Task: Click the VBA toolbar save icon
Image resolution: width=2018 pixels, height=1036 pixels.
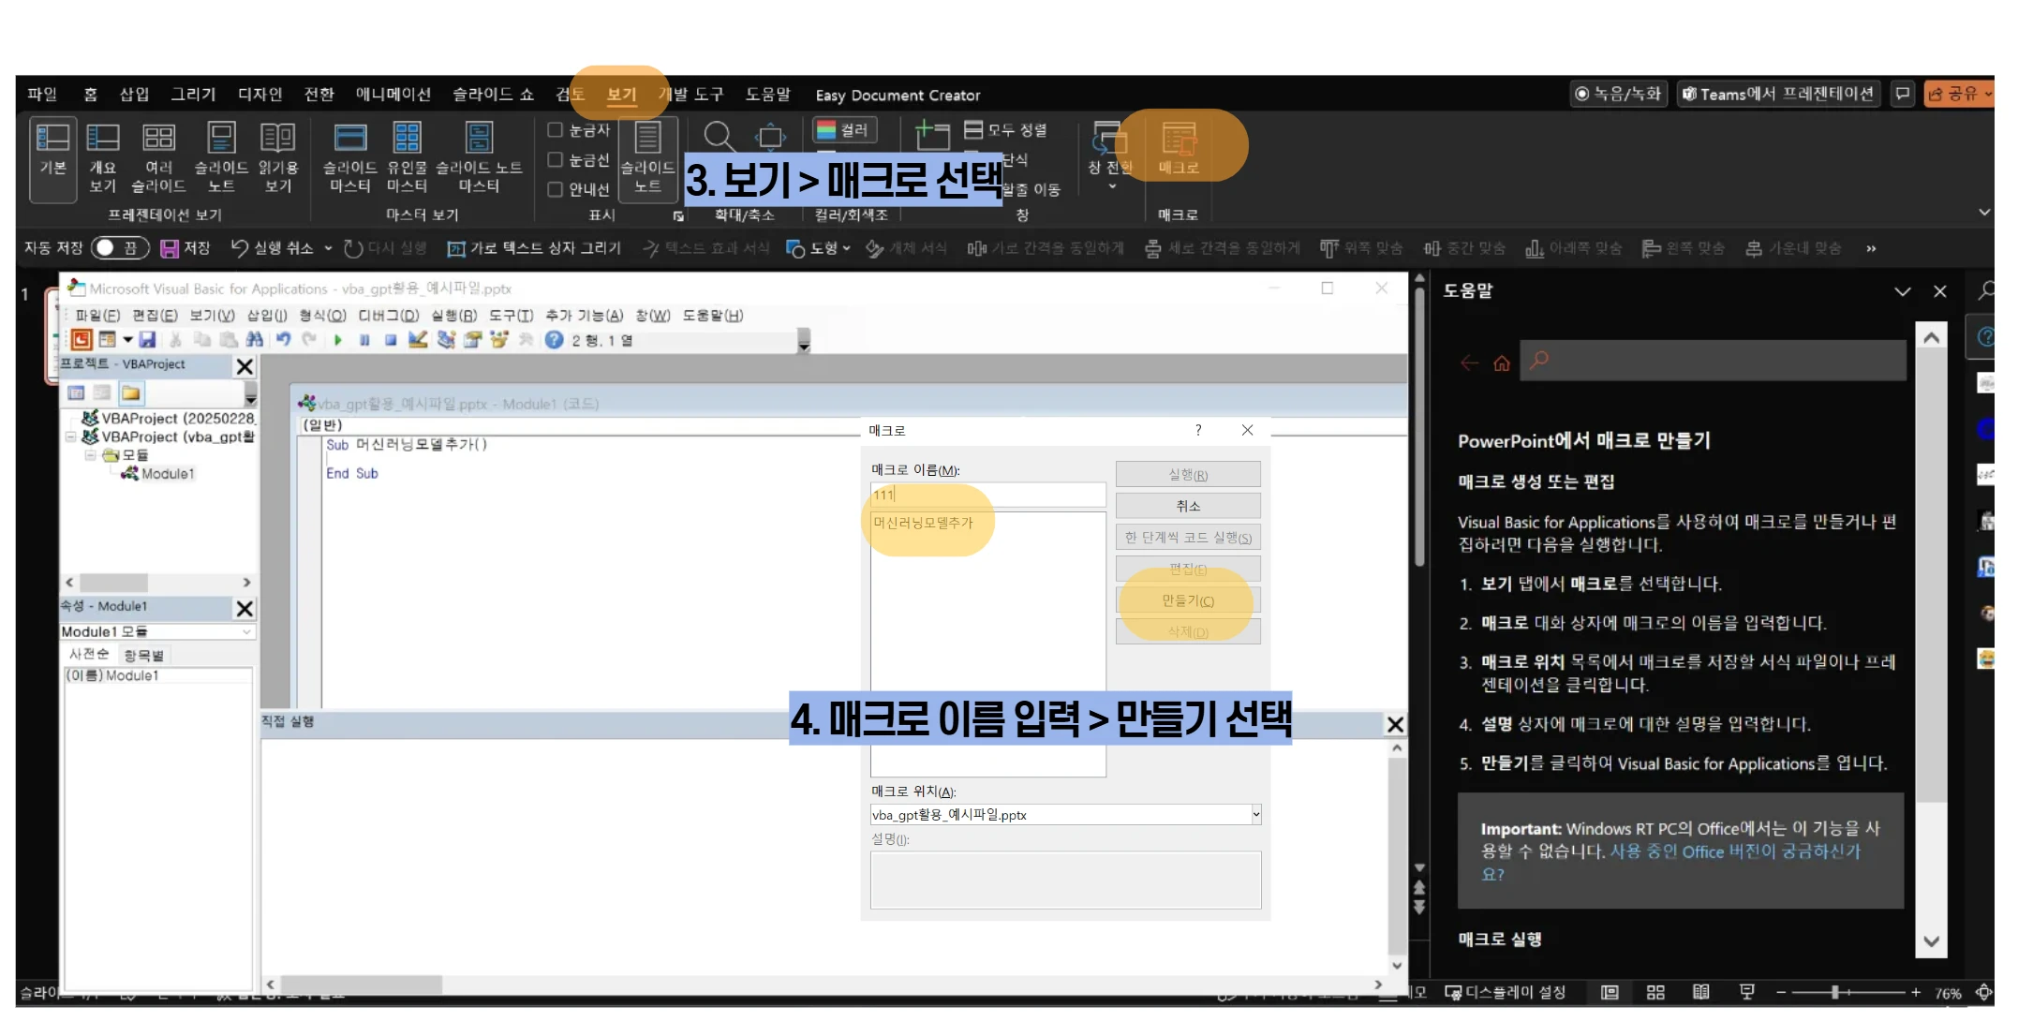Action: 147,340
